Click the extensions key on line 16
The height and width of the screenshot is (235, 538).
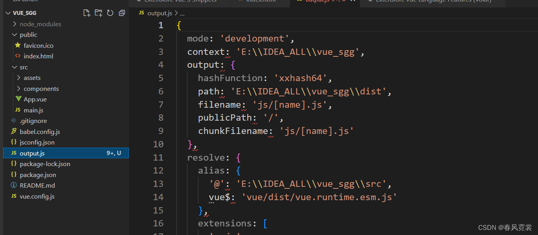click(225, 223)
